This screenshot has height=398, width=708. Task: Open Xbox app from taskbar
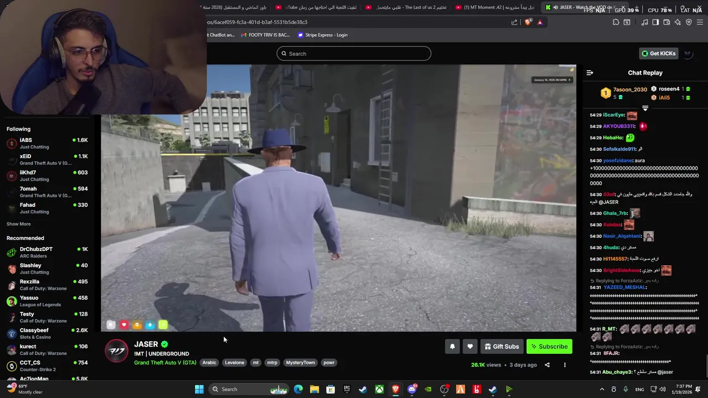click(379, 389)
